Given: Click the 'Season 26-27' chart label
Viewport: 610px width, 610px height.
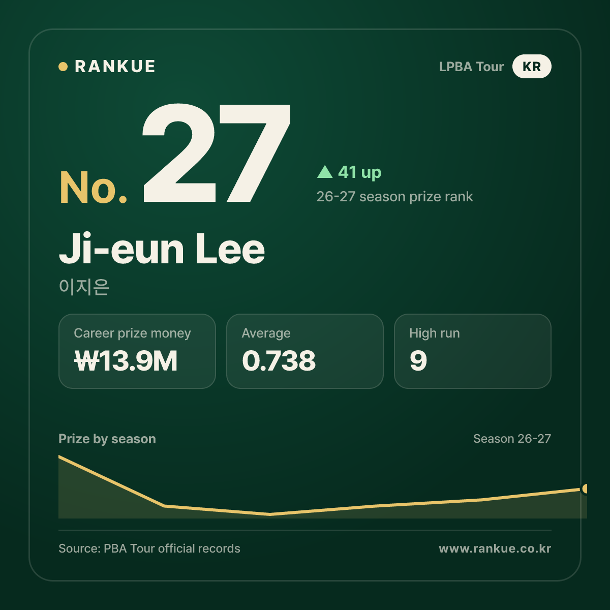Looking at the screenshot, I should click(x=512, y=439).
